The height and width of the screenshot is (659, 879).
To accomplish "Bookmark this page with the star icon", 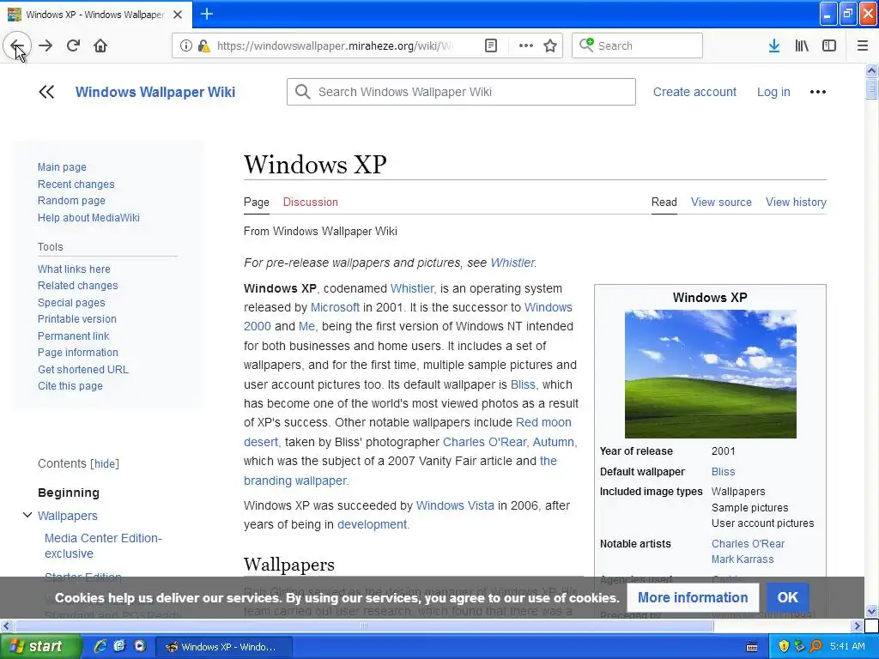I will tap(550, 45).
